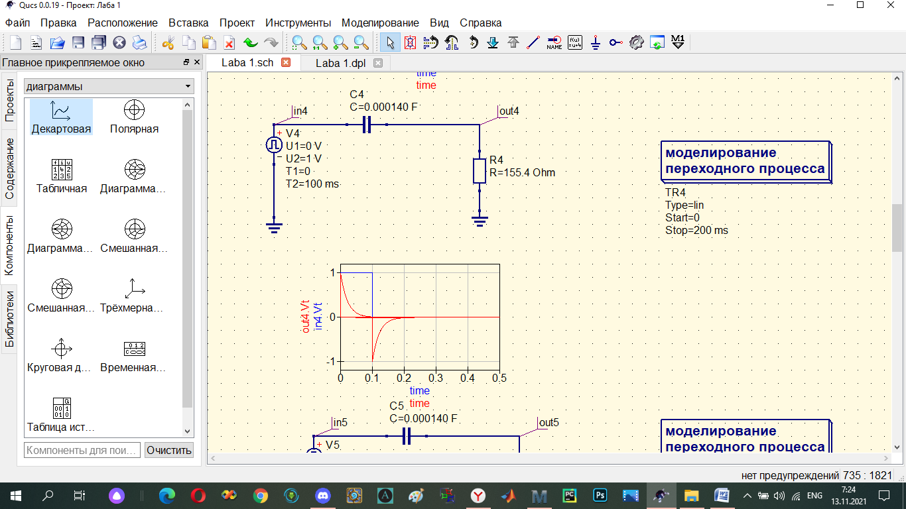
Task: Open the Вставка menu
Action: coord(188,23)
